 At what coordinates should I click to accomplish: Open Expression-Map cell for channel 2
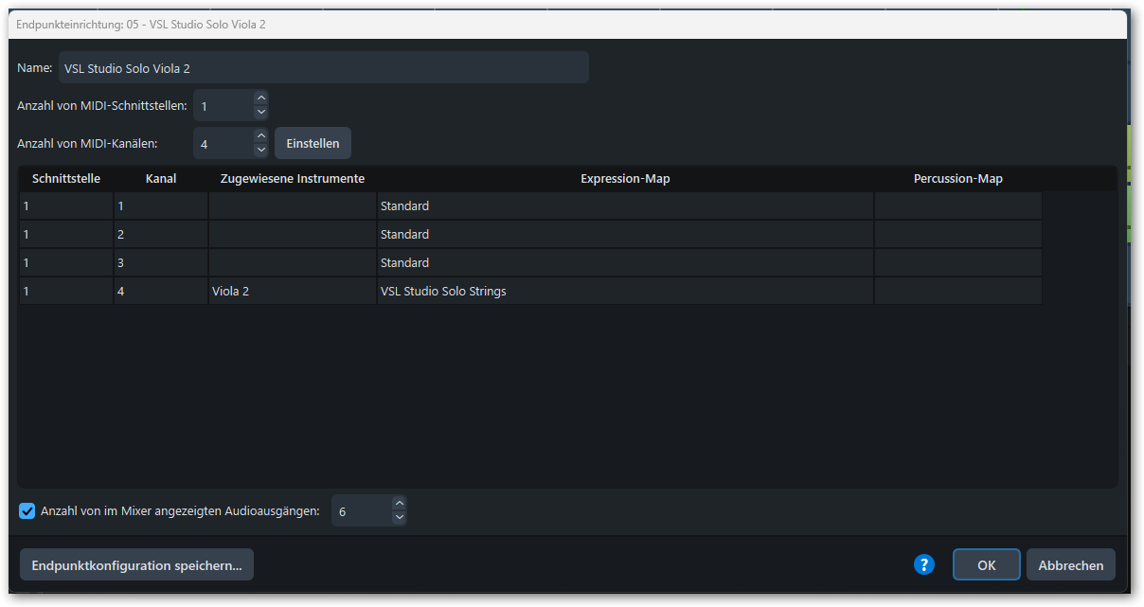625,234
